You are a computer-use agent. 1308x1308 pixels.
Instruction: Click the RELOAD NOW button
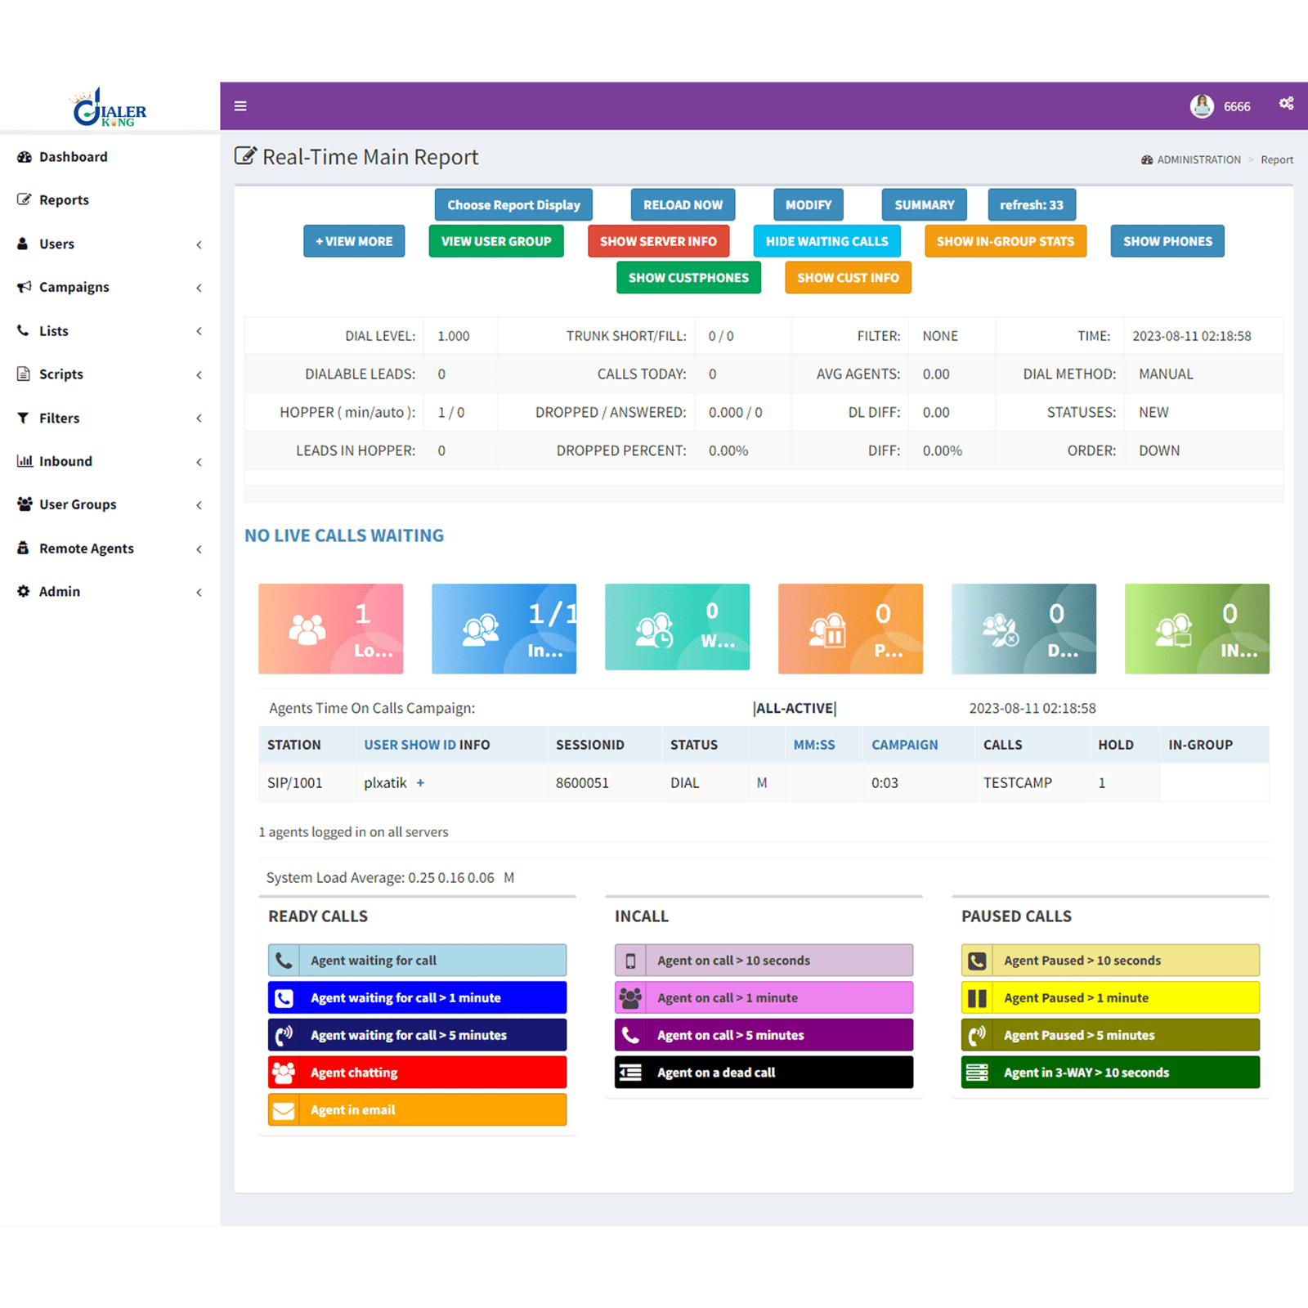[682, 204]
